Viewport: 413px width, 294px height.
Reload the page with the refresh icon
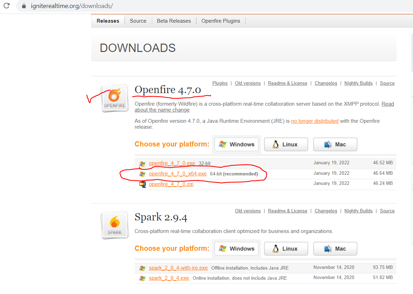[7, 6]
